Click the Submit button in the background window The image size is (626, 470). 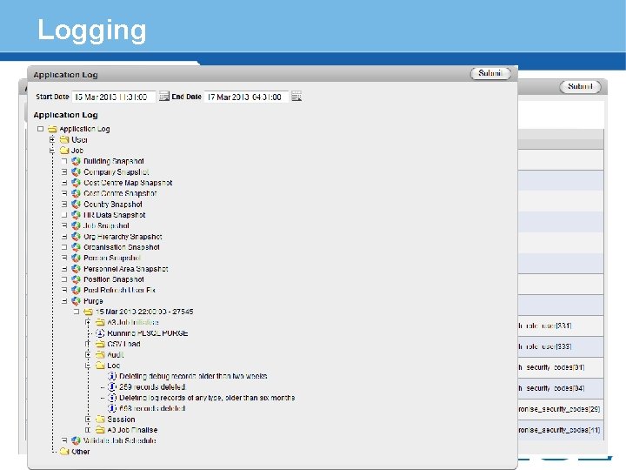(580, 87)
